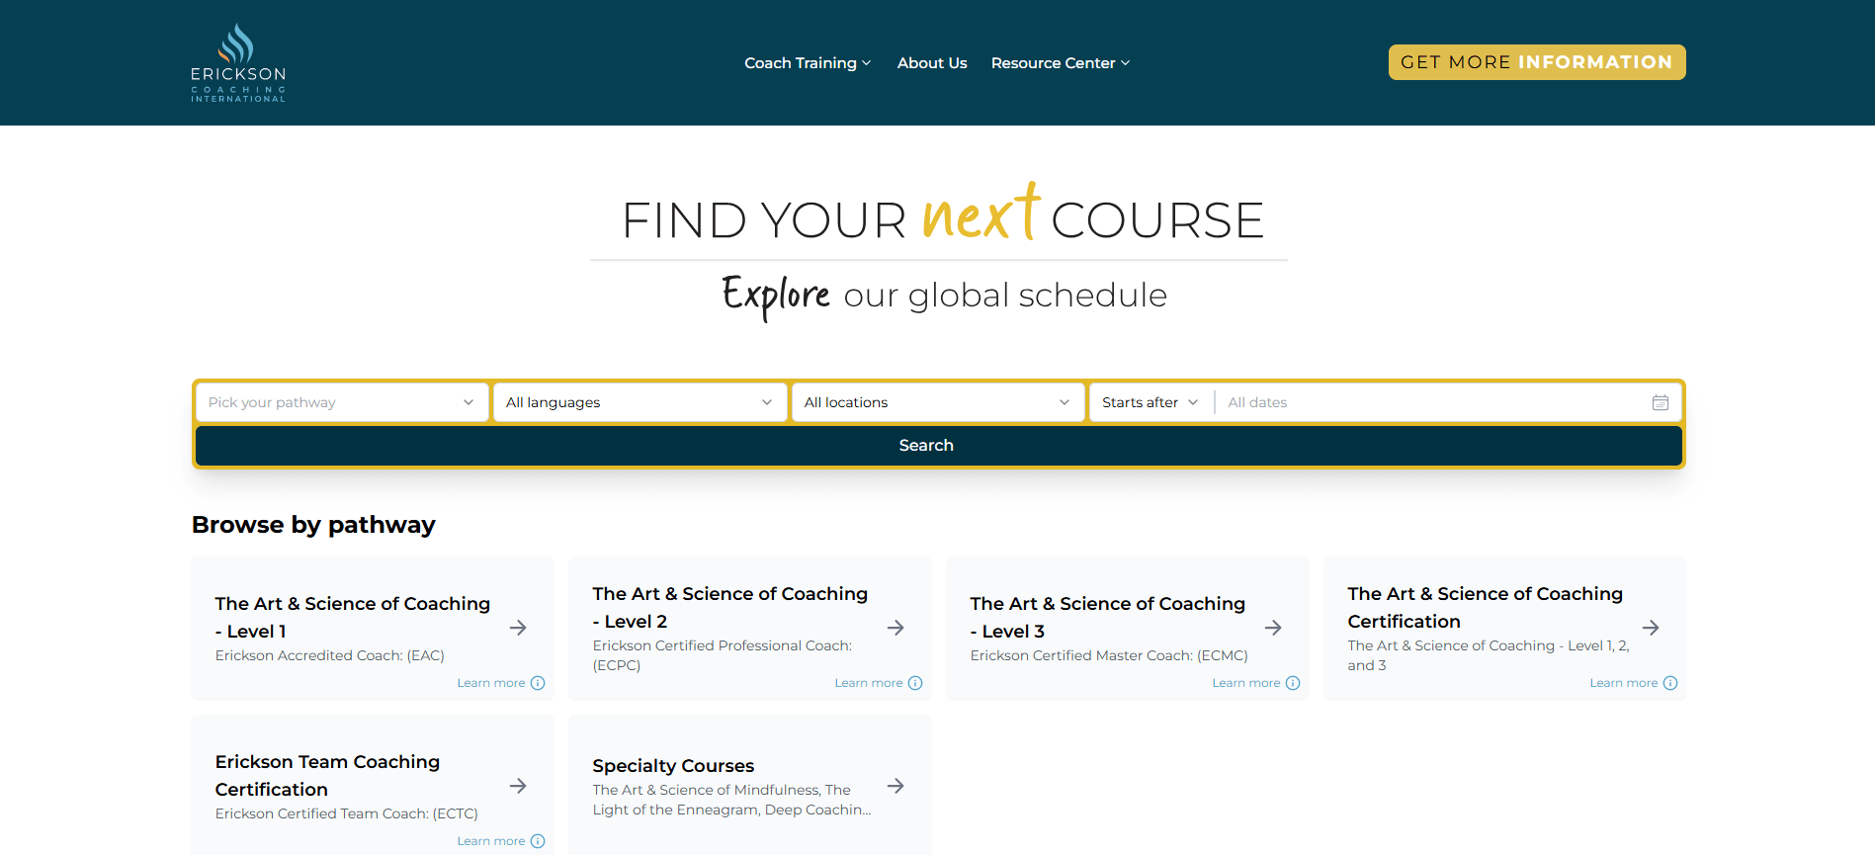The image size is (1875, 855).
Task: Click Learn more on Team Coaching Certification
Action: 491,841
